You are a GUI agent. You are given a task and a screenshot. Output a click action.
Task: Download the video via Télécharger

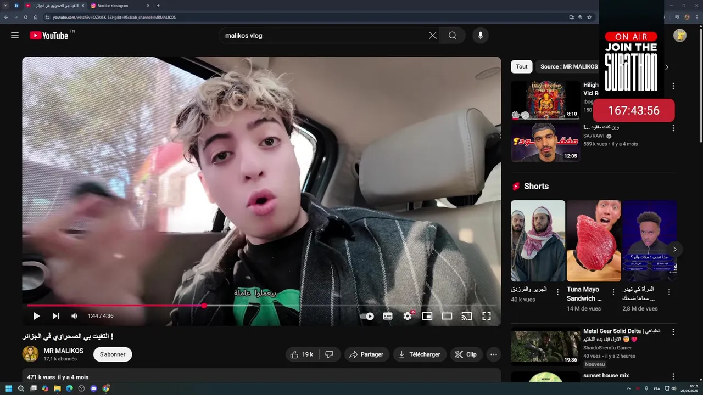[420, 354]
